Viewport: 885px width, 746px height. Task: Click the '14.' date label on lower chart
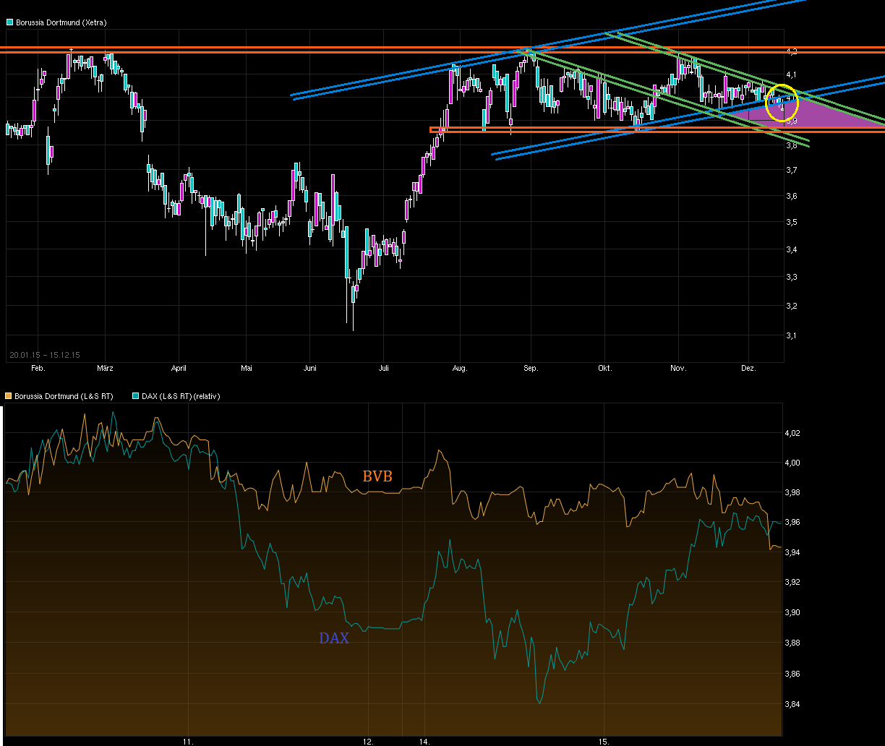[424, 741]
